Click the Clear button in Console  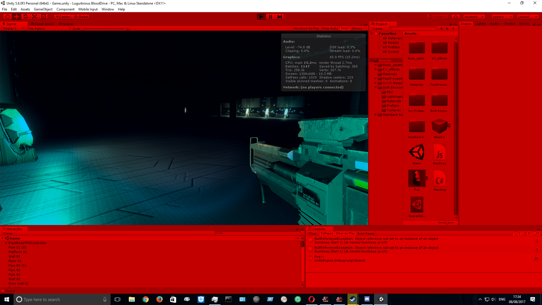tap(312, 234)
